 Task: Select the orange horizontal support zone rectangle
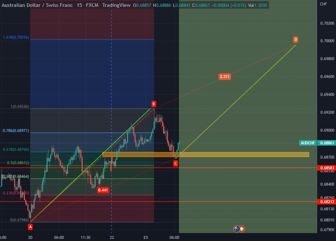pyautogui.click(x=206, y=154)
